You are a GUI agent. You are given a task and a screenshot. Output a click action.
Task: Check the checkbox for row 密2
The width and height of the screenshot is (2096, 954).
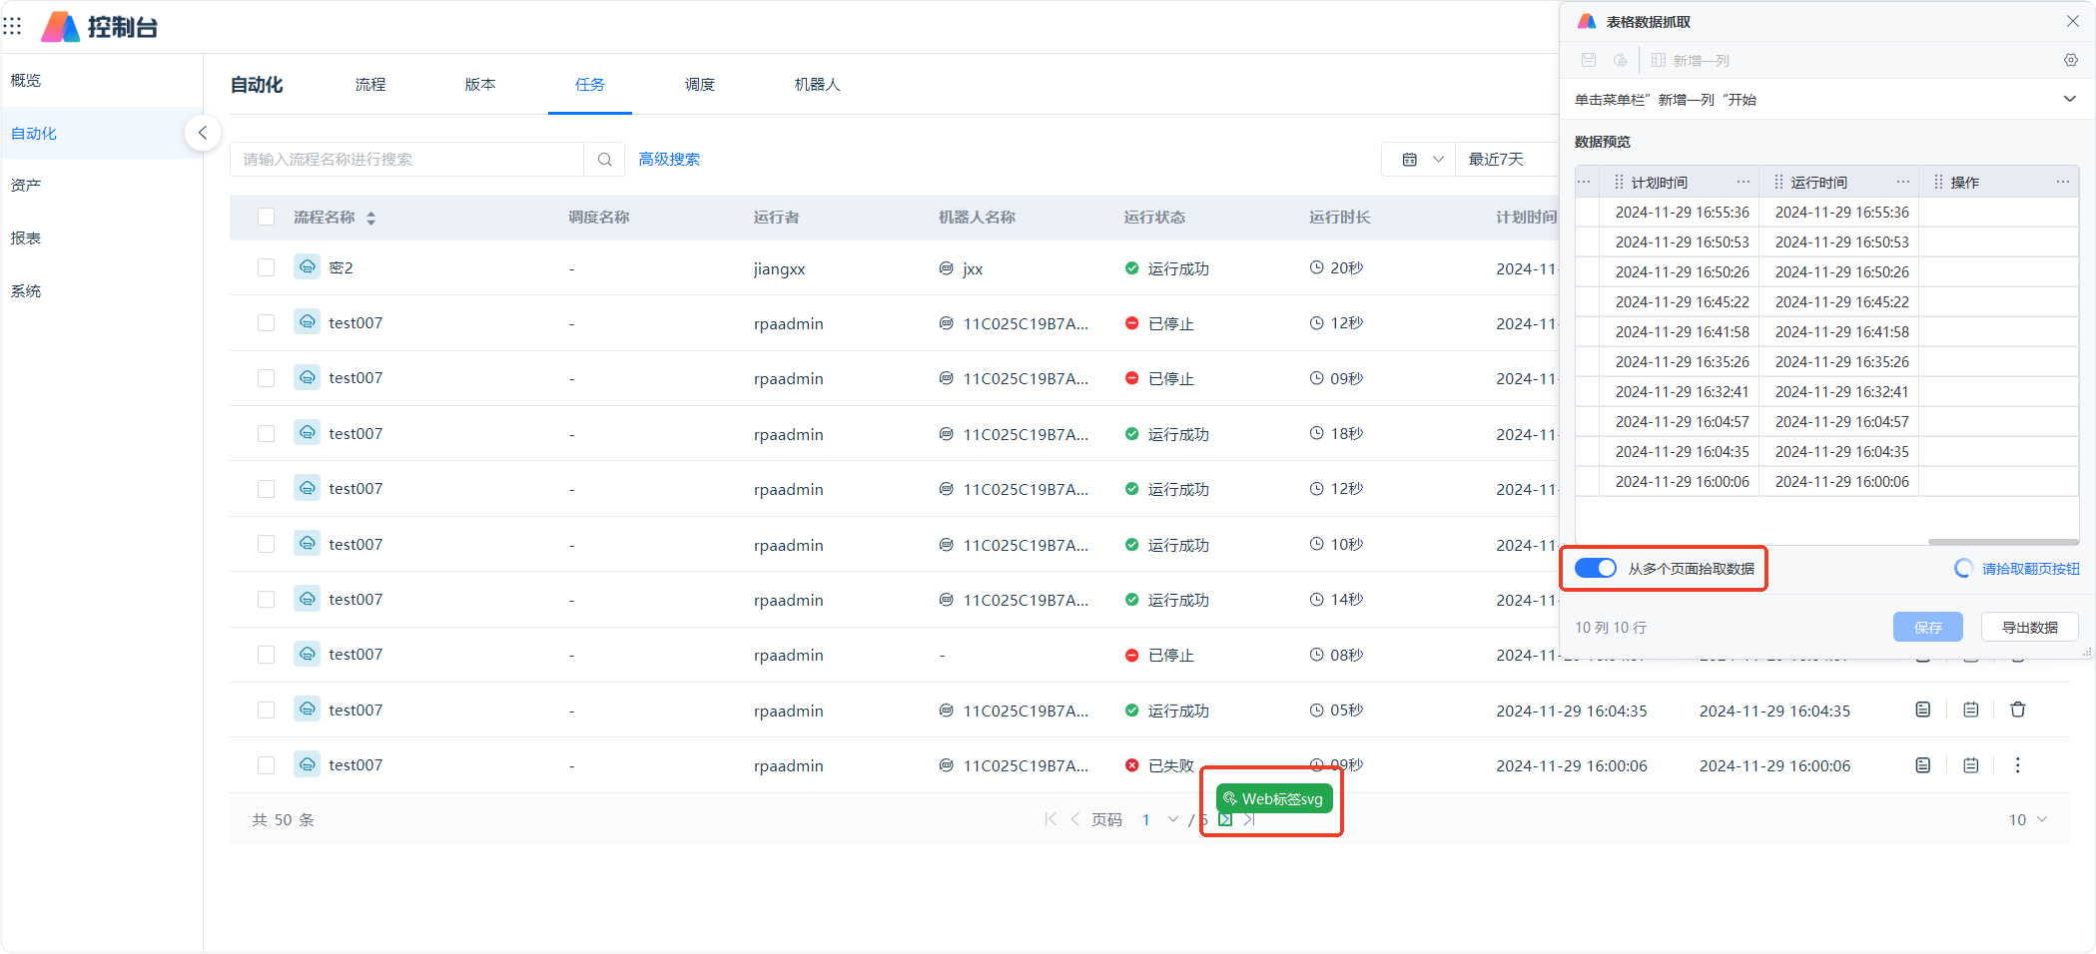coord(266,267)
